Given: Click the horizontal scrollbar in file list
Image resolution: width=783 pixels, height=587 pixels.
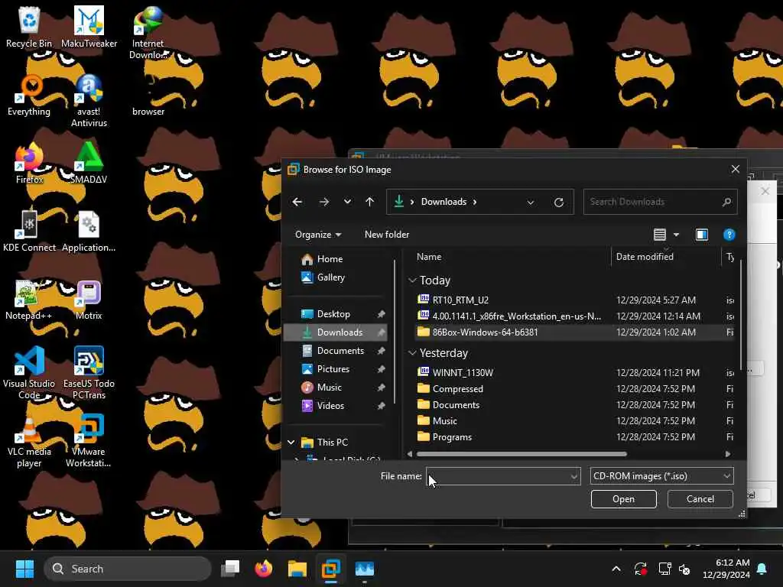Looking at the screenshot, I should (521, 454).
